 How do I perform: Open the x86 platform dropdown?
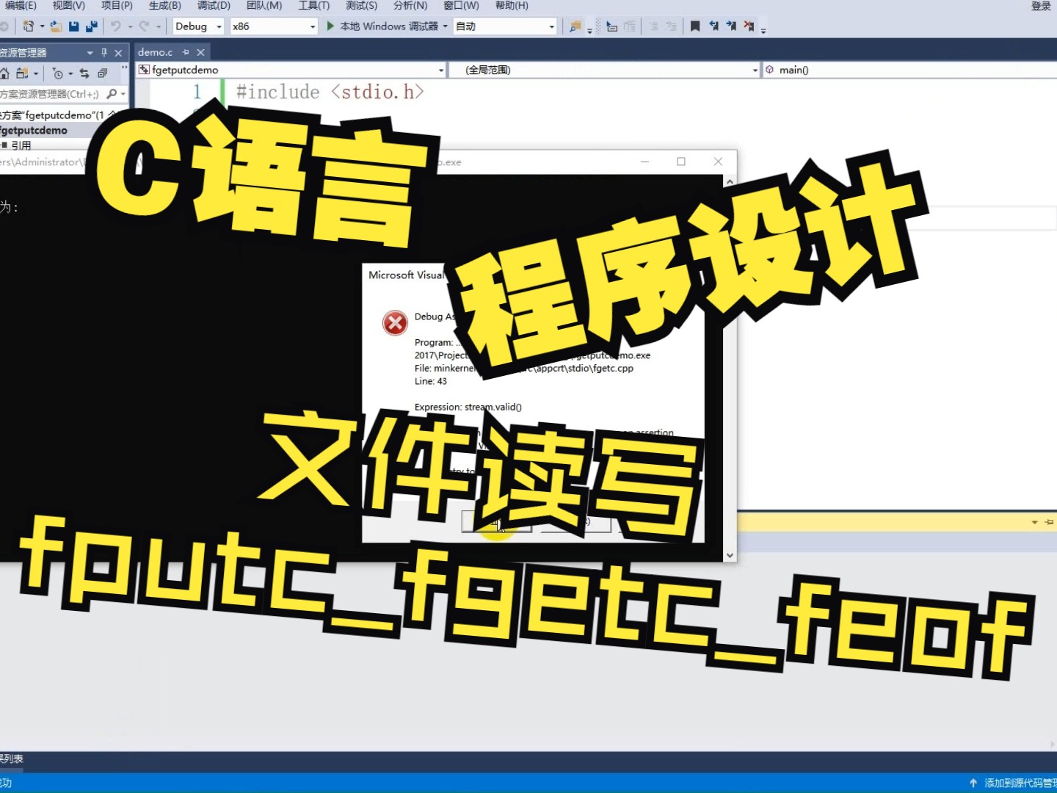313,26
